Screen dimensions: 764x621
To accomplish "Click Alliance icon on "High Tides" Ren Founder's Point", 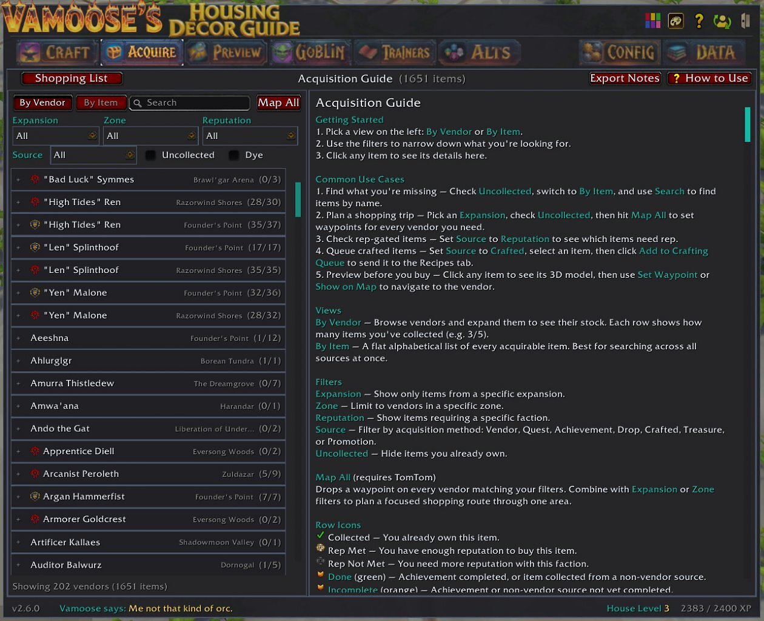I will point(35,224).
